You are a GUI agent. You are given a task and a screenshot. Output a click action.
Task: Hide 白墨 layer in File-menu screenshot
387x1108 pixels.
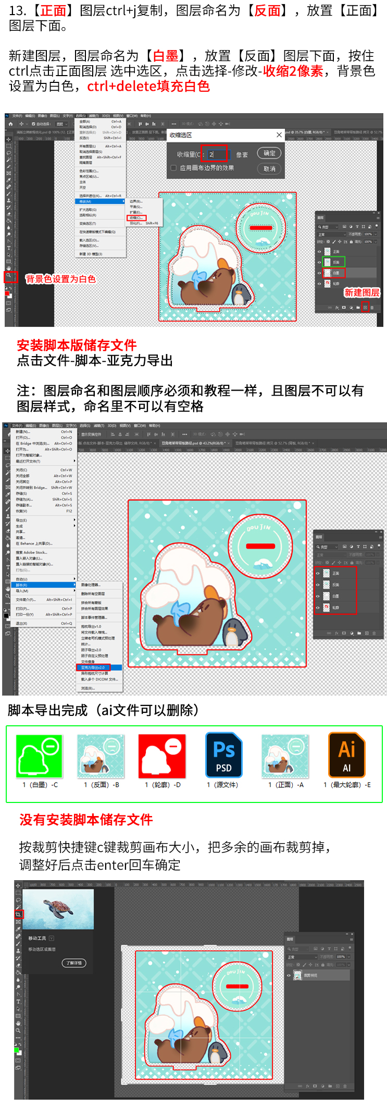[318, 596]
